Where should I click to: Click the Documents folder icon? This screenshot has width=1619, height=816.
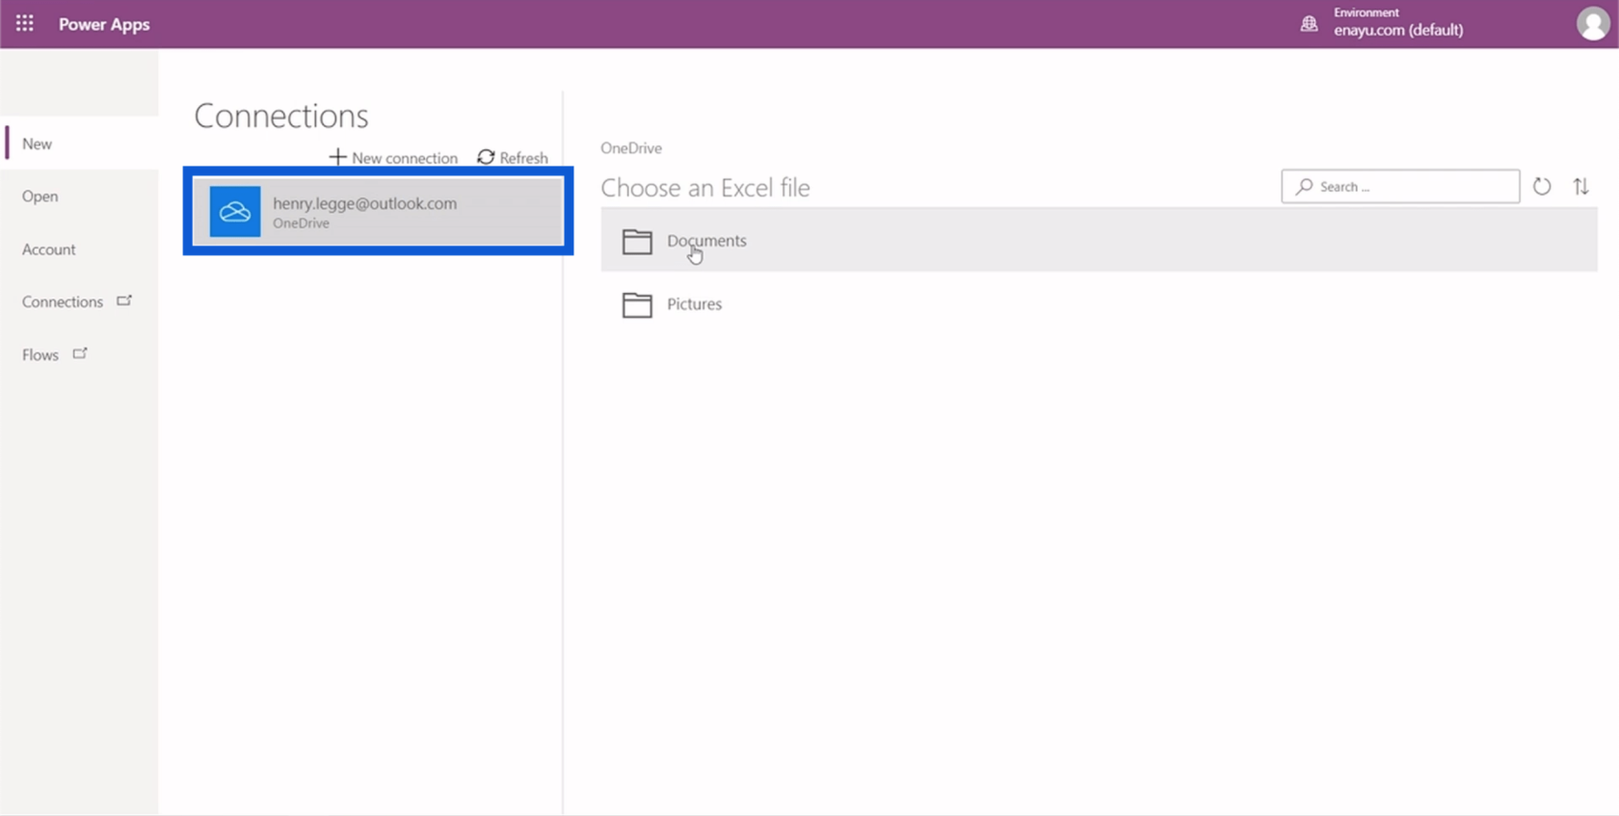(637, 241)
